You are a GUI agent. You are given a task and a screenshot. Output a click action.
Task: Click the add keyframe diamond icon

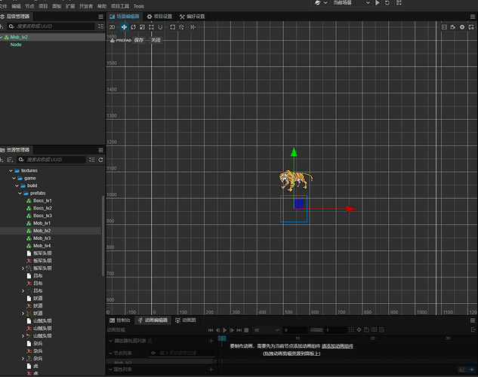(359, 329)
